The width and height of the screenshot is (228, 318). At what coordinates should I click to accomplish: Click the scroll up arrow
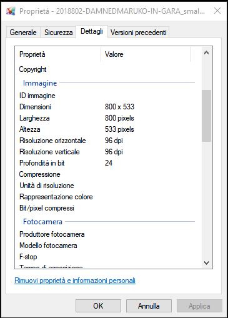point(206,52)
